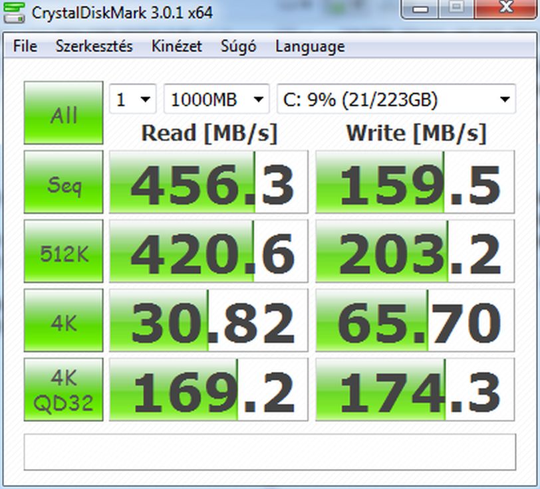Click 4K QD32 write result 174.3
This screenshot has width=540, height=489.
415,389
